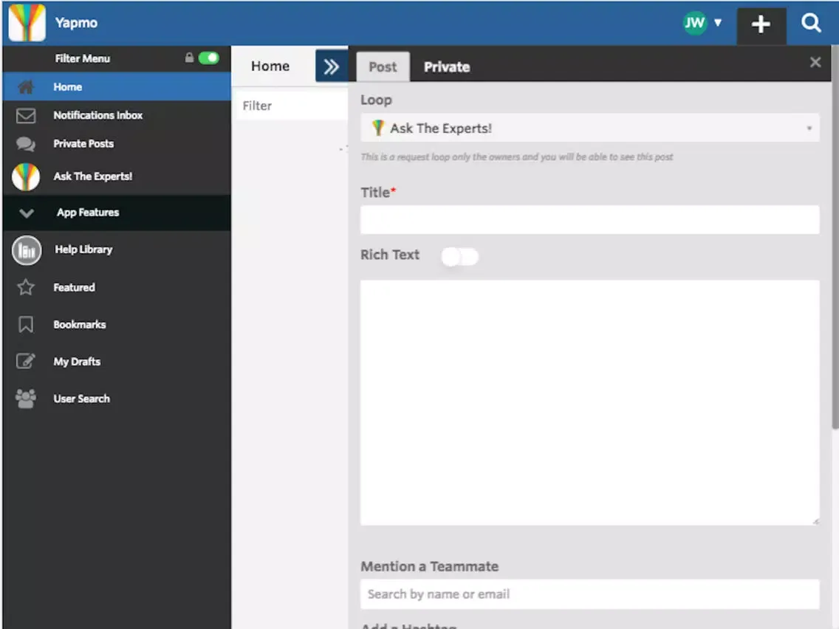
Task: Open the Loop dropdown Ask The Experts!
Action: tap(589, 128)
